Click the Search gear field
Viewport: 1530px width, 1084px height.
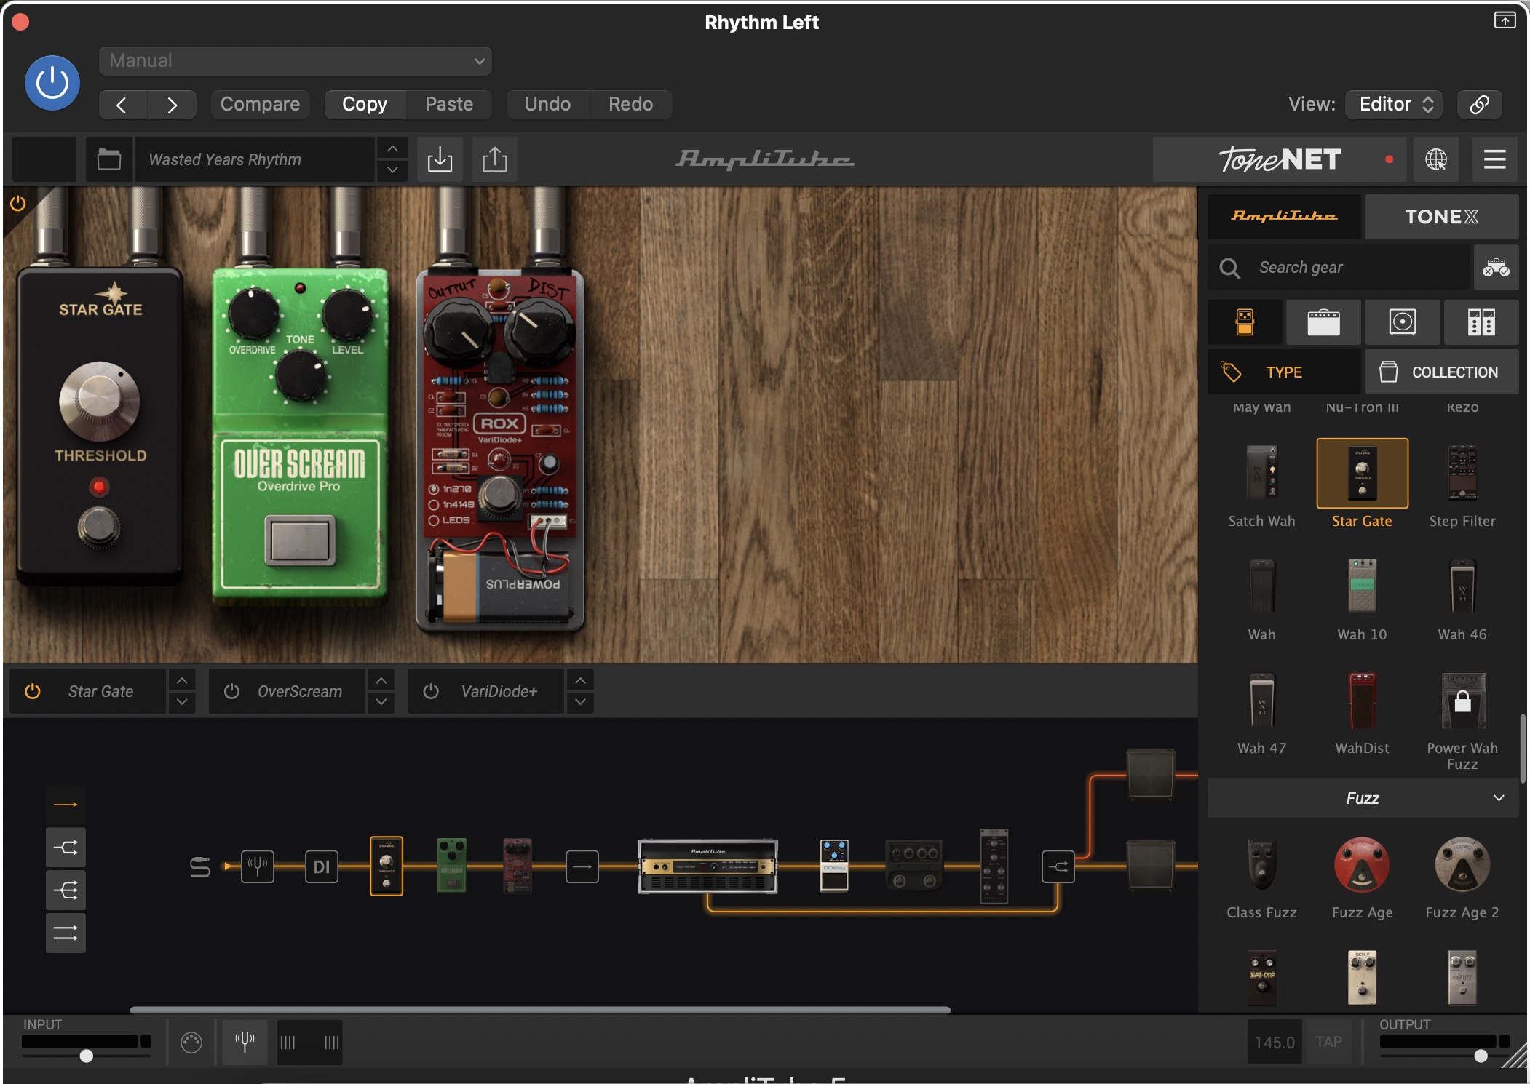[1339, 268]
